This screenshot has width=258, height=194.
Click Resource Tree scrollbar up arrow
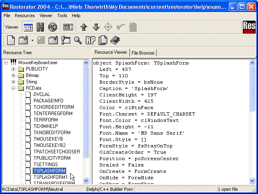point(86,63)
